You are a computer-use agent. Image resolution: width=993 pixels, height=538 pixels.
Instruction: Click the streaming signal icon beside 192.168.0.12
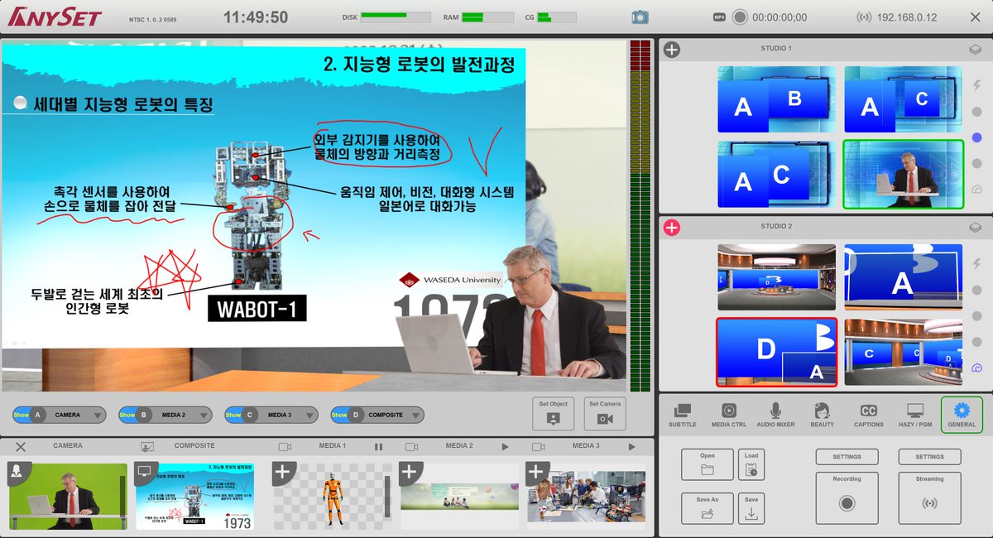click(863, 17)
